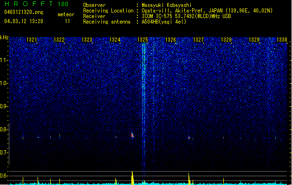The width and height of the screenshot is (292, 185).
Task: Click the Receiving antenna label
Action: (107, 22)
